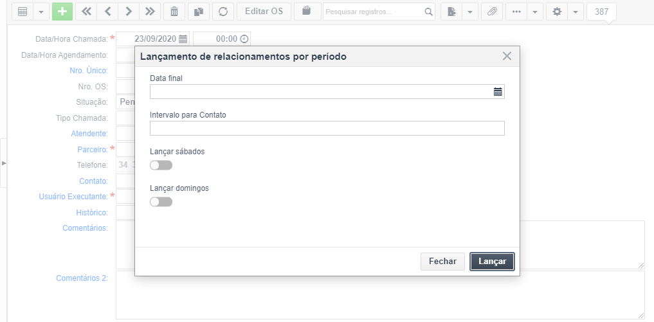Click the Contato label link
This screenshot has height=322, width=654.
93,181
